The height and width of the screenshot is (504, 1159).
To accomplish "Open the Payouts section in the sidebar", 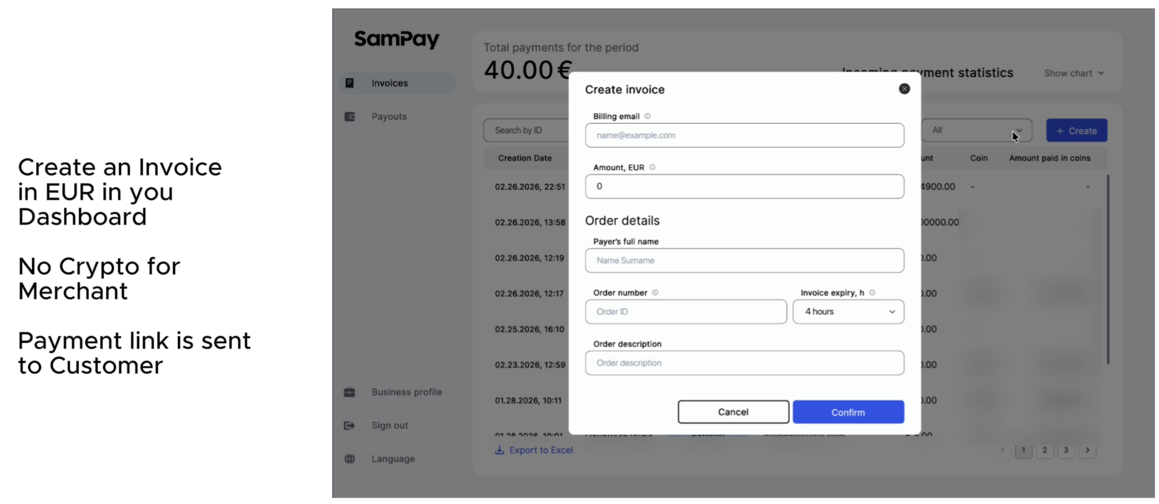I will click(x=389, y=116).
